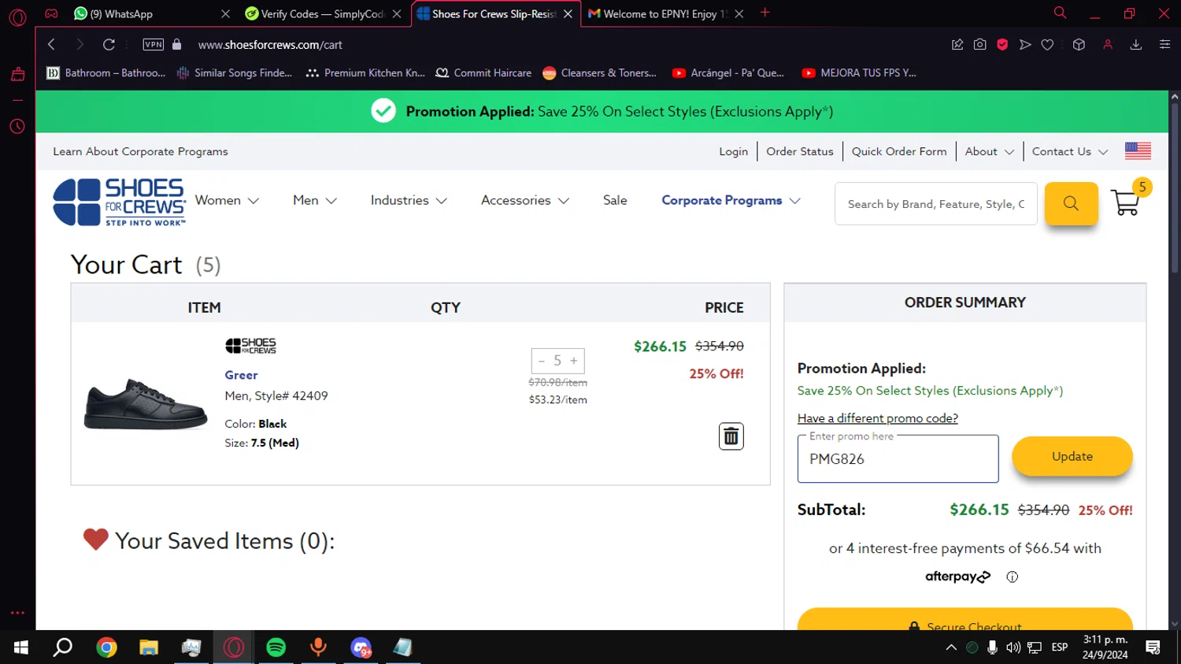
Task: Click the promo code input field
Action: pyautogui.click(x=898, y=458)
